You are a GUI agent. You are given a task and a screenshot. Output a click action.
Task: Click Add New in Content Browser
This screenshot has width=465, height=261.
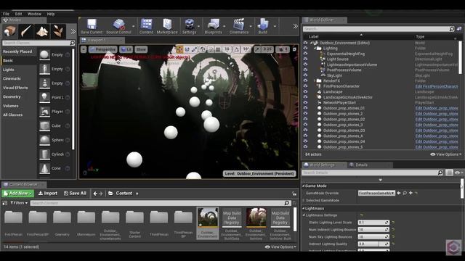(17, 194)
